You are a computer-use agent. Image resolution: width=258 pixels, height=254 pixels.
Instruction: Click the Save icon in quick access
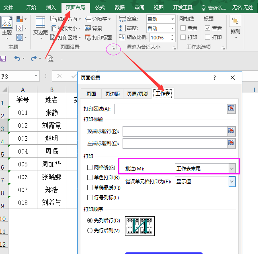[3, 59]
